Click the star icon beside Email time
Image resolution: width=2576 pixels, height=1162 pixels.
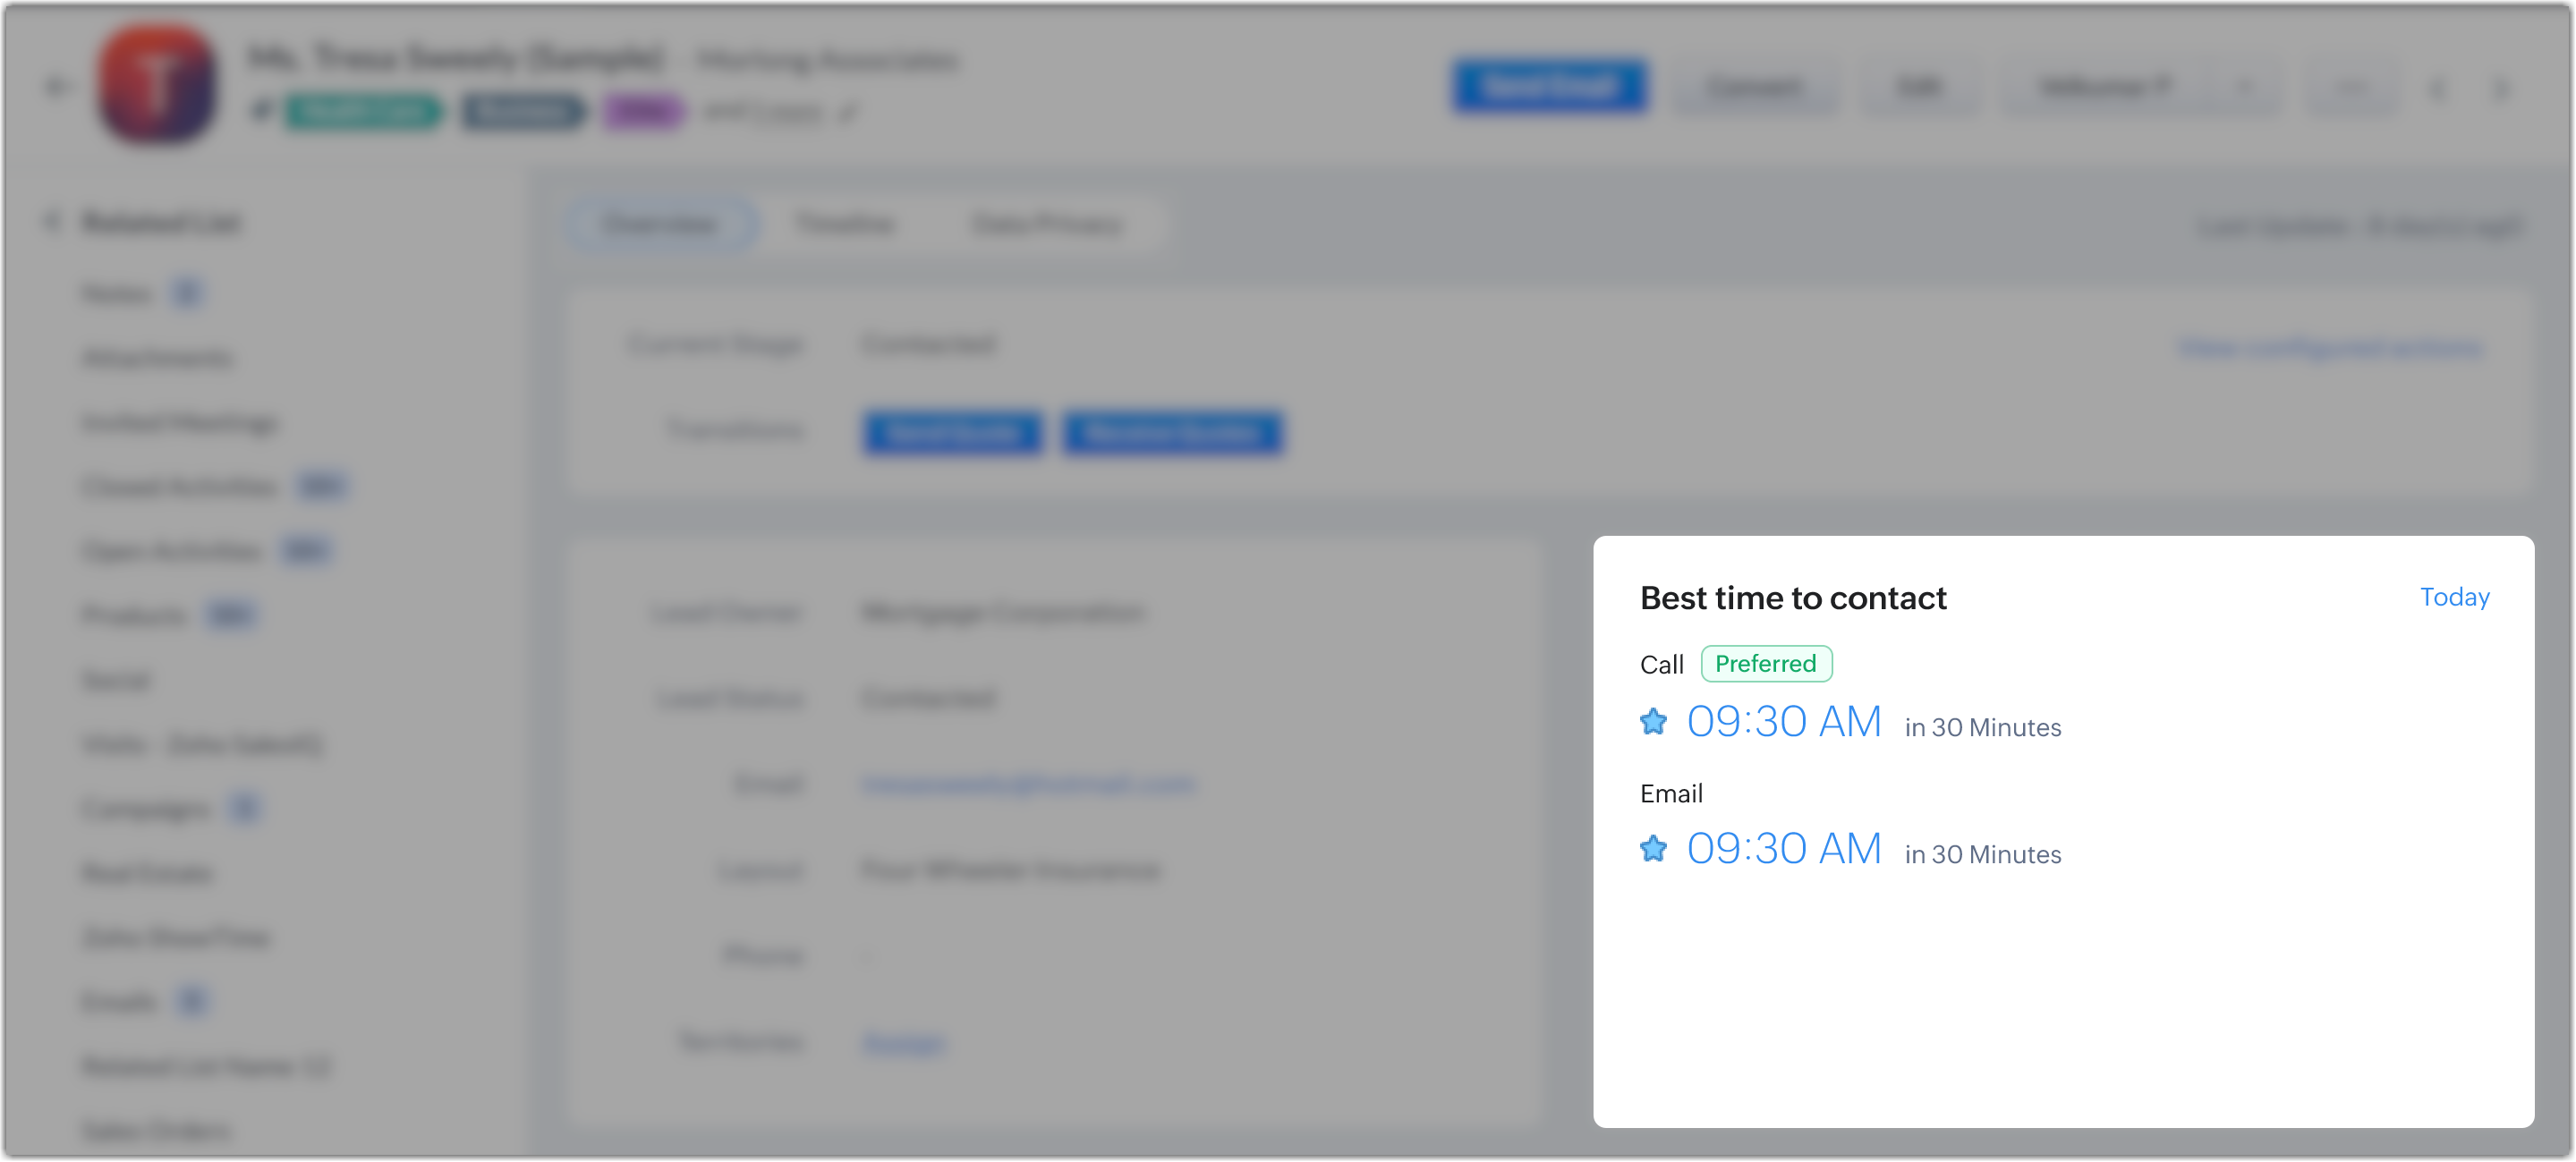click(x=1654, y=849)
